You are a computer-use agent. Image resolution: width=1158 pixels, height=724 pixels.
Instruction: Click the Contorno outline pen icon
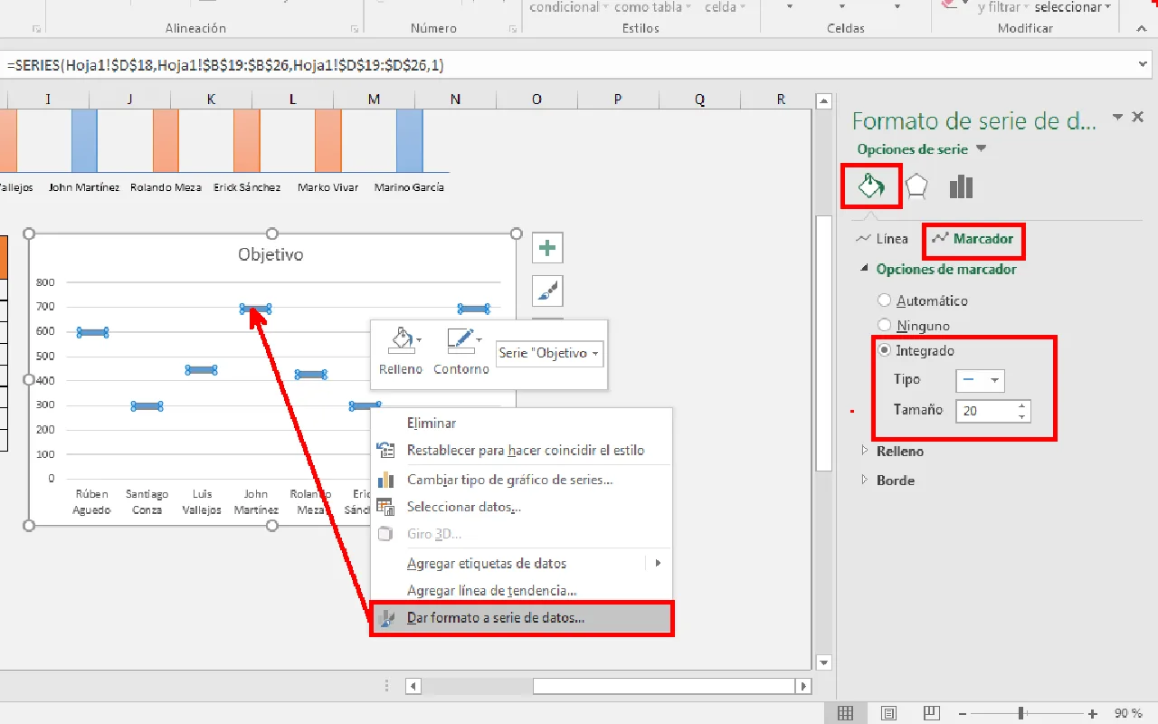(x=460, y=341)
